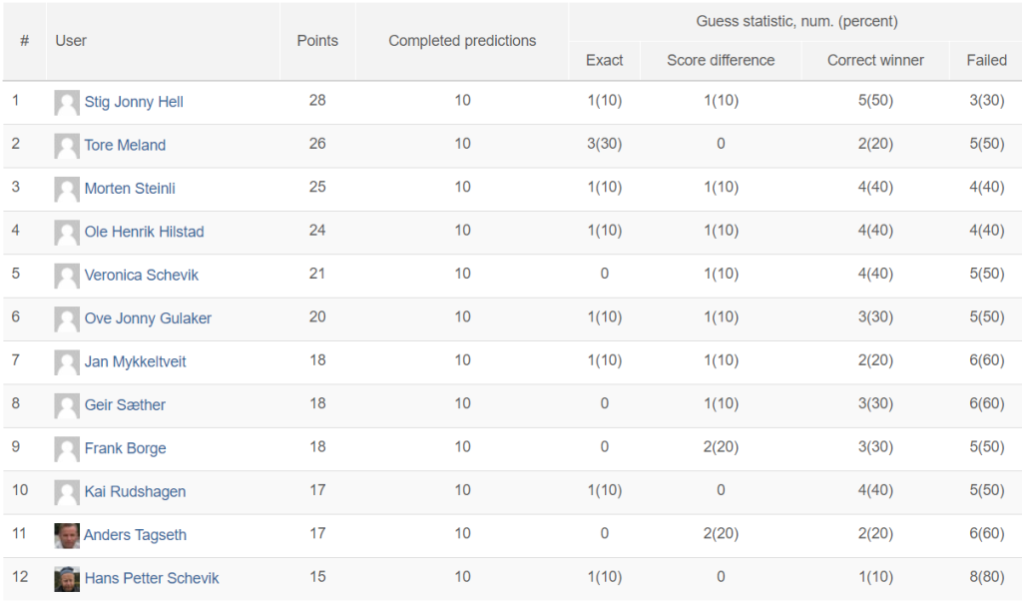Image resolution: width=1022 pixels, height=603 pixels.
Task: Click Anders Tagseth's profile photo
Action: pyautogui.click(x=67, y=536)
